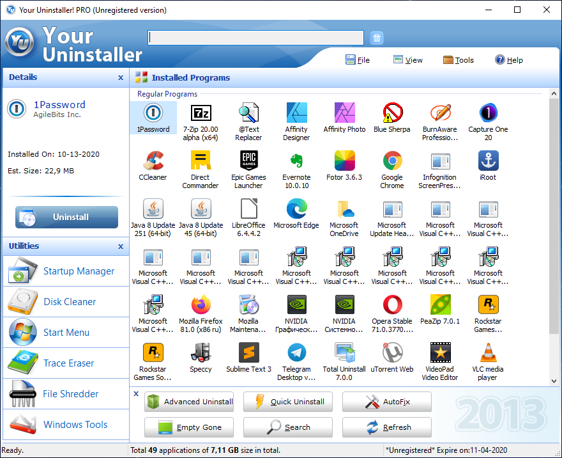Image resolution: width=562 pixels, height=458 pixels.
Task: Select Direct Commander icon
Action: [x=201, y=161]
